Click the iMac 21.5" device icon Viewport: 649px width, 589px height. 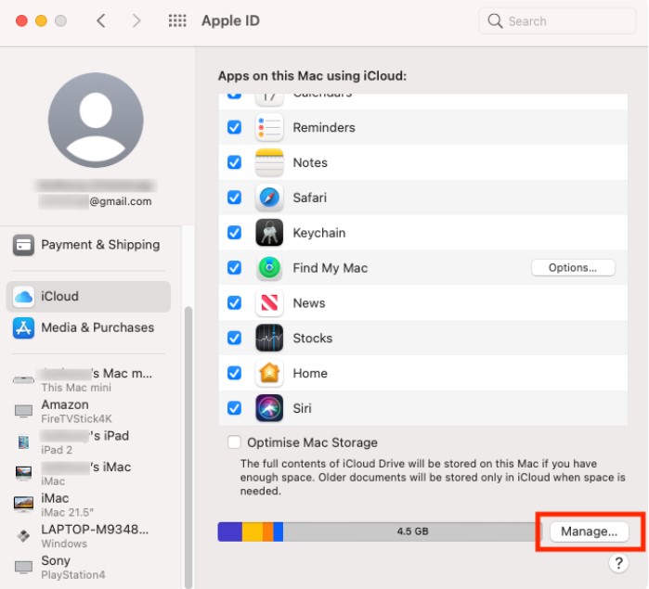23,505
